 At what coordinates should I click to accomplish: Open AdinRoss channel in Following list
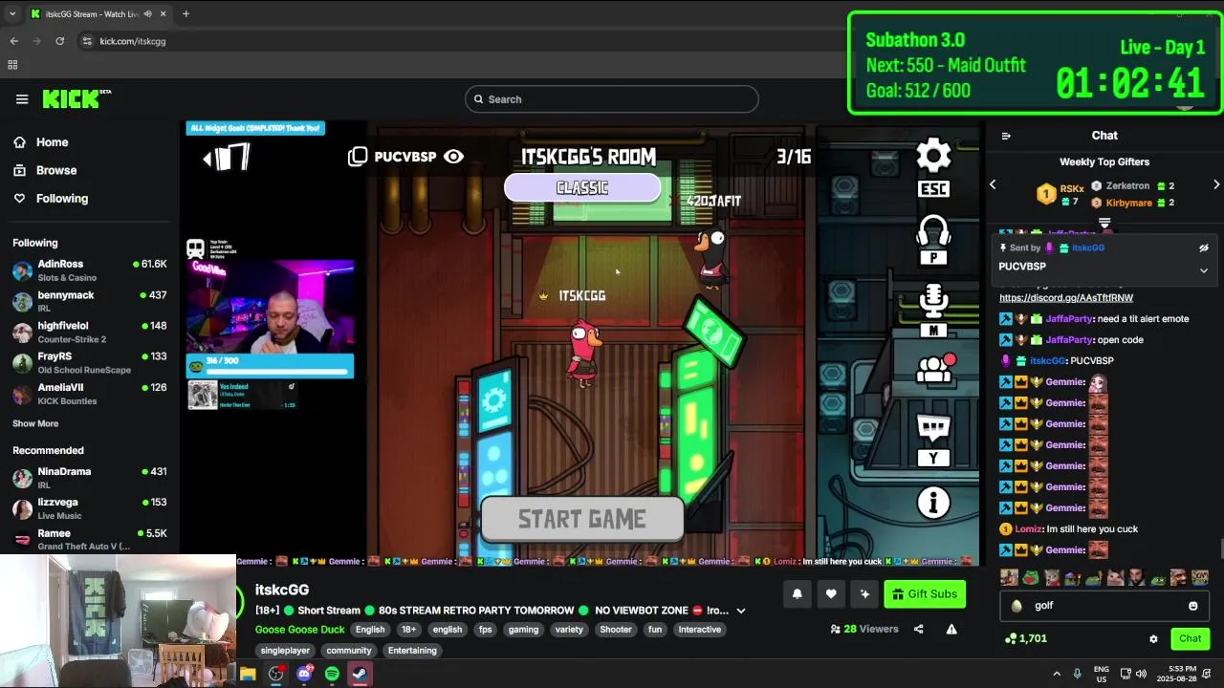(90, 270)
